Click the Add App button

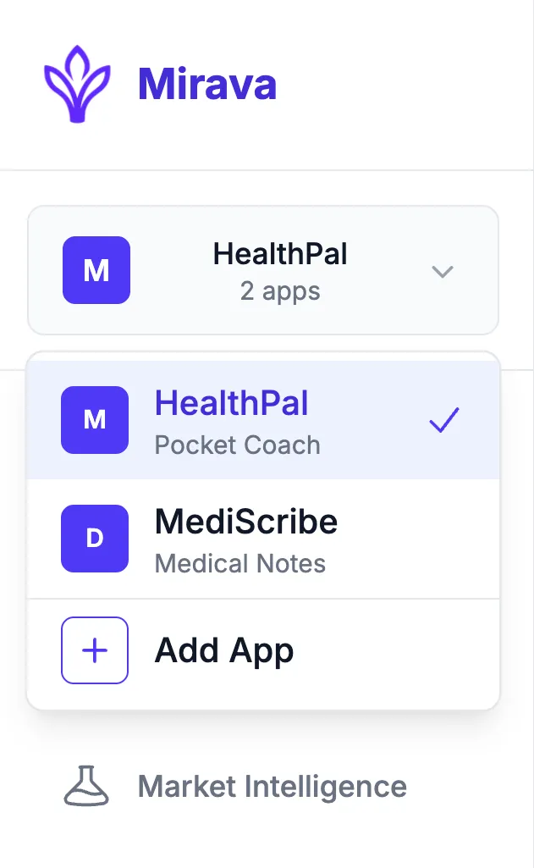pyautogui.click(x=223, y=650)
